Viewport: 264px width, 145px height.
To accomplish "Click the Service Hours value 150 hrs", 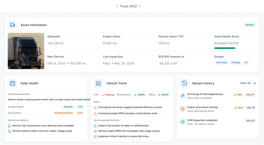I will [164, 43].
